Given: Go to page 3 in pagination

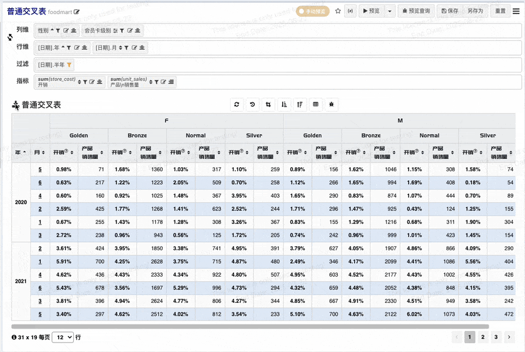Looking at the screenshot, I should point(496,337).
